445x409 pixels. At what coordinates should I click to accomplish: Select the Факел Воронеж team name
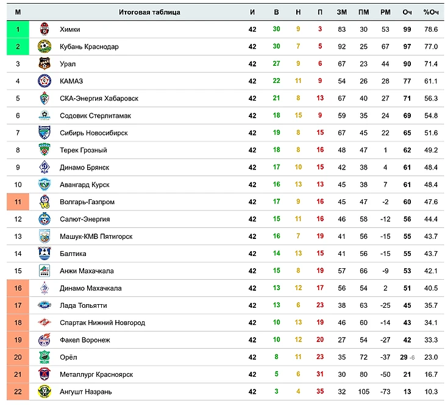85,340
